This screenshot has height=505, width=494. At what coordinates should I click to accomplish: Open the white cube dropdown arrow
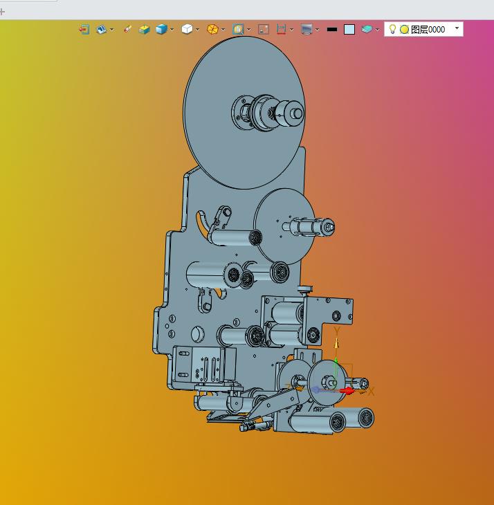coord(197,30)
